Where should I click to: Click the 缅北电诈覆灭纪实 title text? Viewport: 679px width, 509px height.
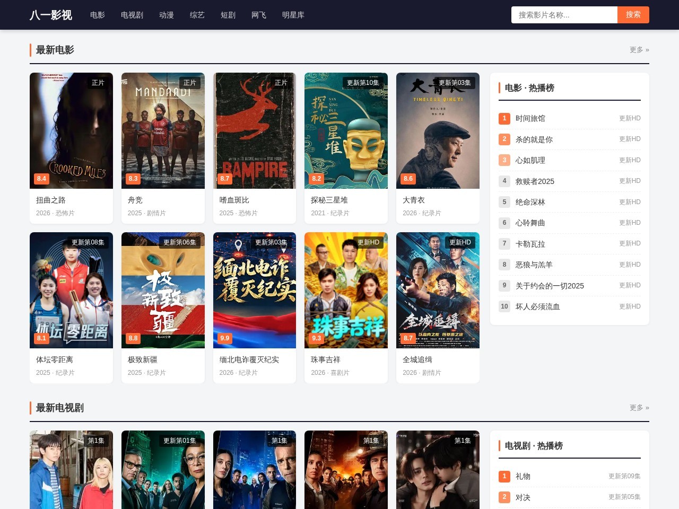coord(249,359)
